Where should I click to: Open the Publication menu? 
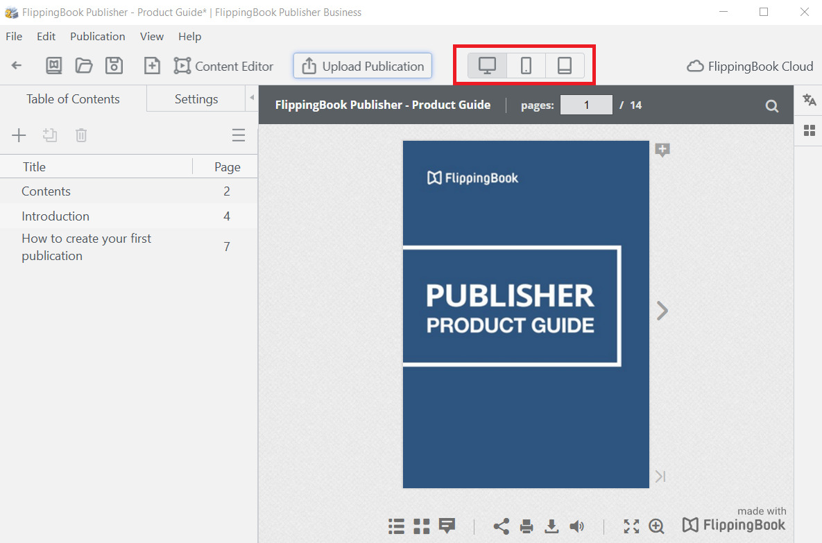98,37
